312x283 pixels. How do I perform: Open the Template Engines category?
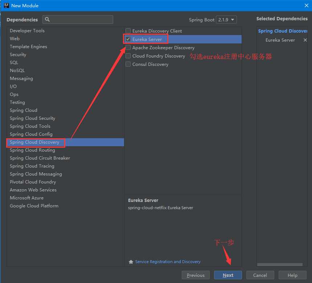pos(65,46)
